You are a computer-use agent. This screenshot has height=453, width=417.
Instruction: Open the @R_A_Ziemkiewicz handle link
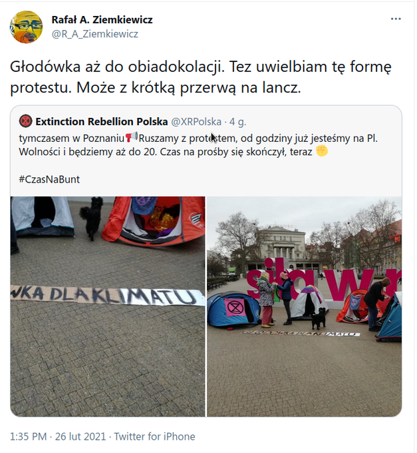95,34
